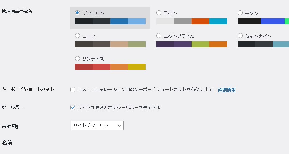Switch to the ミッドナイト color scheme
The image size is (289, 154).
pyautogui.click(x=240, y=36)
